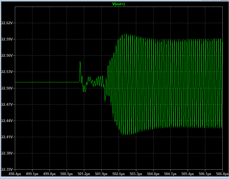Click the 502.6µs time axis label
Image resolution: width=229 pixels, height=179 pixels.
(118, 174)
